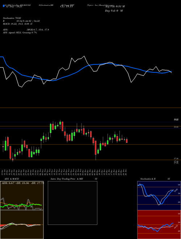Viewport: 181px width, 239px height.
Task: Open the red RSI chart panel
Action: tap(159, 225)
